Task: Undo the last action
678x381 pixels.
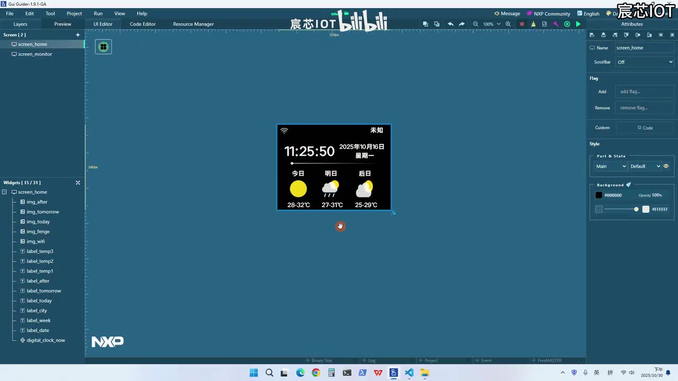Action: click(450, 24)
